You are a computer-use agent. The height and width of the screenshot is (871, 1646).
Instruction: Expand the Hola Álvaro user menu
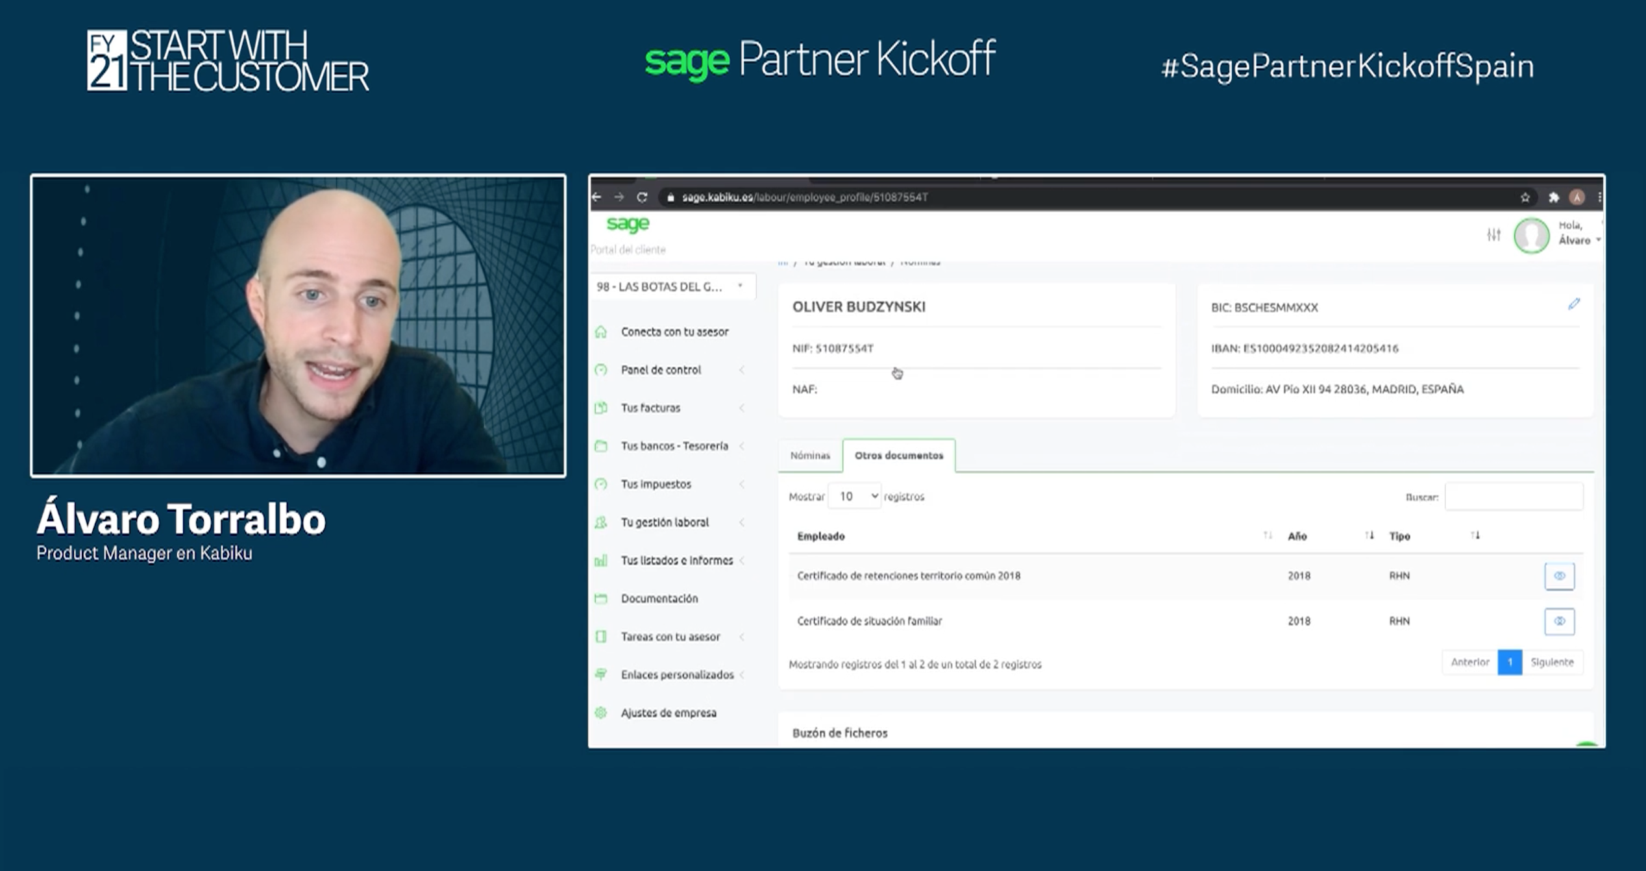1578,233
